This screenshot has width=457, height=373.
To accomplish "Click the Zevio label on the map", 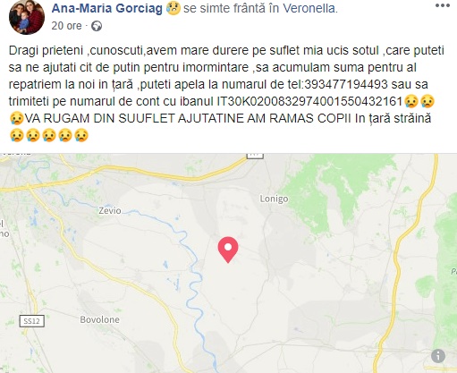I will [x=110, y=210].
